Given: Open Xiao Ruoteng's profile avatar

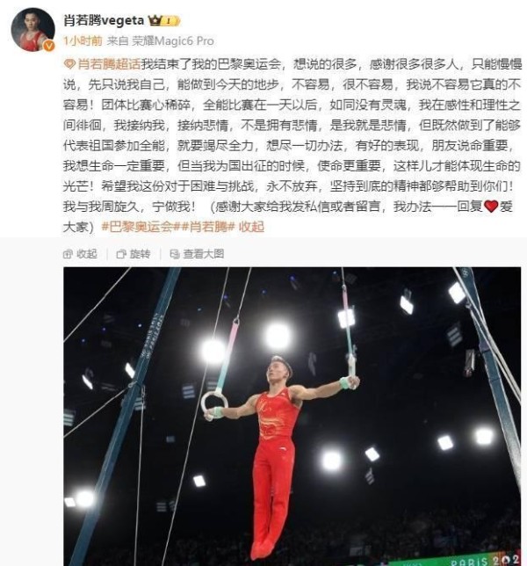Looking at the screenshot, I should point(32,29).
